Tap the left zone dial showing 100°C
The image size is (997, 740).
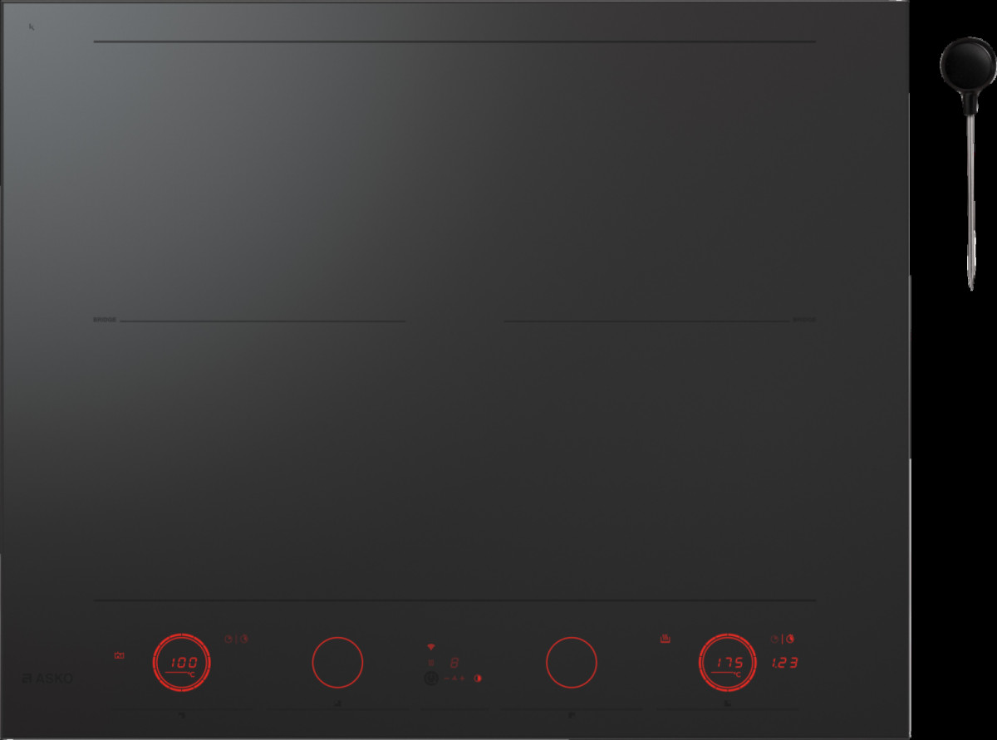[x=182, y=663]
